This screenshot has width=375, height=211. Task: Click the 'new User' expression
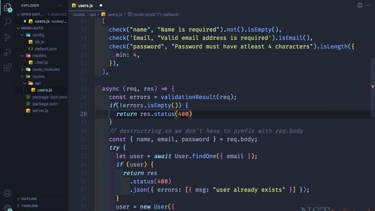tap(154, 207)
